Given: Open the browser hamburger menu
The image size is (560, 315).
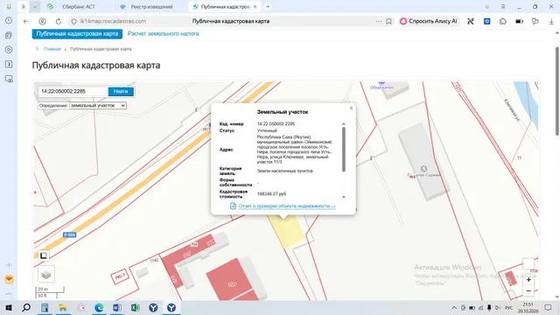Looking at the screenshot, I should click(x=503, y=7).
